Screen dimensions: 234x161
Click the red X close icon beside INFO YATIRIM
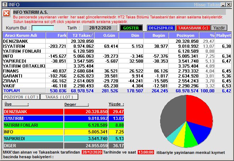tap(6, 13)
